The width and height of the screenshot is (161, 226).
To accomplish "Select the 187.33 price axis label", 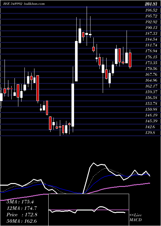I will [x=151, y=34].
